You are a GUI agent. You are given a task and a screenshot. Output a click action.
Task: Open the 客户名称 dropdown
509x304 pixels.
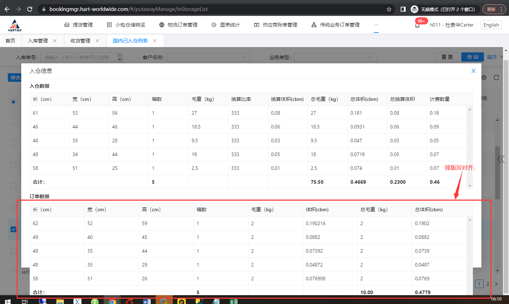[208, 57]
